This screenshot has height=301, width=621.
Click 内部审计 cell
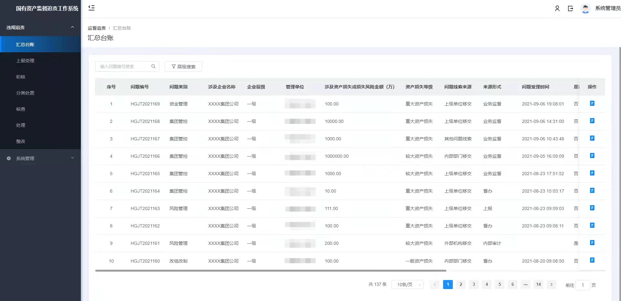click(x=492, y=243)
